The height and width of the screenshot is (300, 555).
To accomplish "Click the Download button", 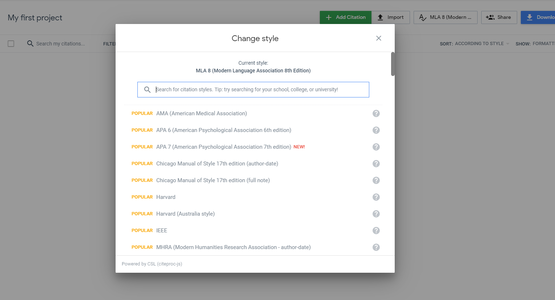I will point(538,17).
